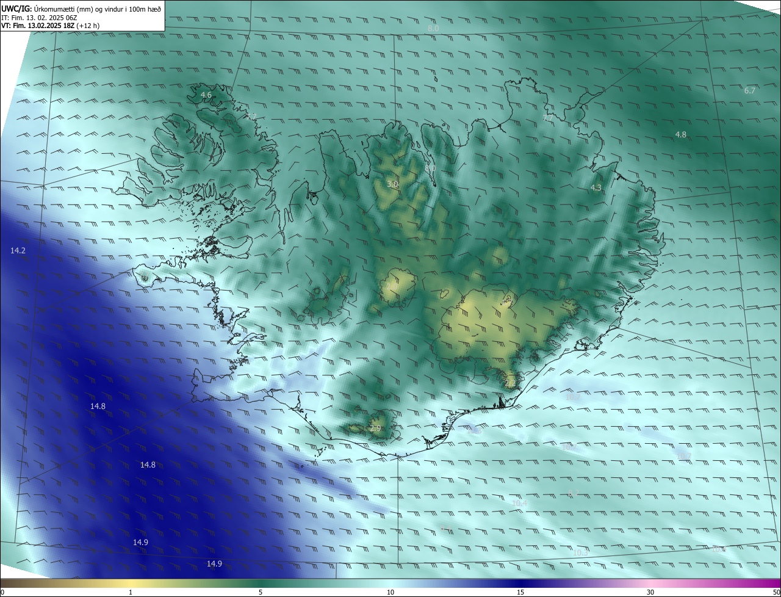Click the yellow section of the color scale bar
This screenshot has height=597, width=781.
tap(131, 583)
